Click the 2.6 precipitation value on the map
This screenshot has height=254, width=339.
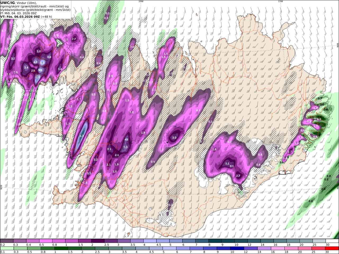(33, 71)
